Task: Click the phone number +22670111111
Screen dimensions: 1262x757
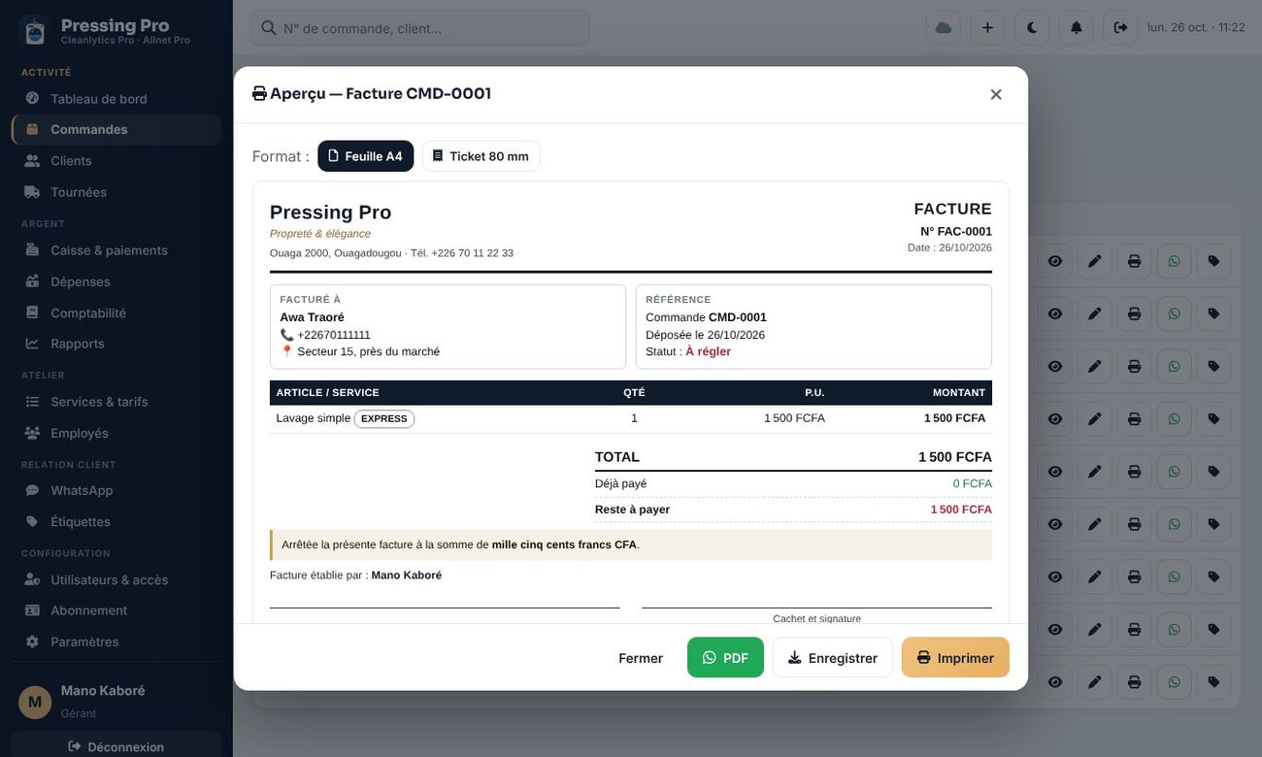Action: coord(334,335)
